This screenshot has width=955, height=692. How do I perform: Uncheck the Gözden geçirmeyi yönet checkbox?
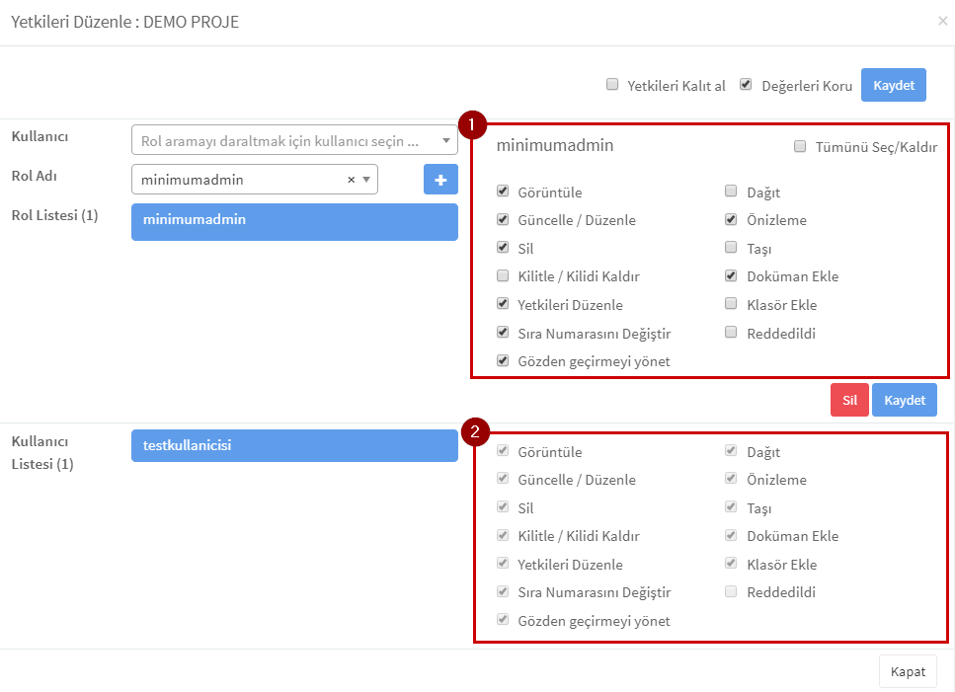pos(503,360)
